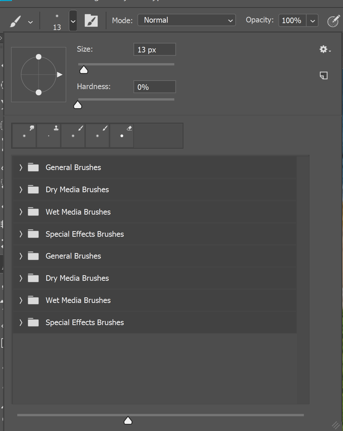Viewport: 343px width, 431px height.
Task: Select the topmost Dry Media Brushes group
Action: [x=77, y=190]
